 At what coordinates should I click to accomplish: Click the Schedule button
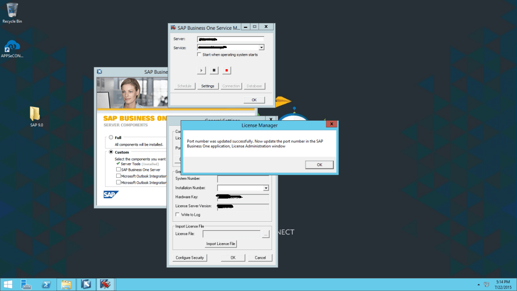tap(184, 86)
